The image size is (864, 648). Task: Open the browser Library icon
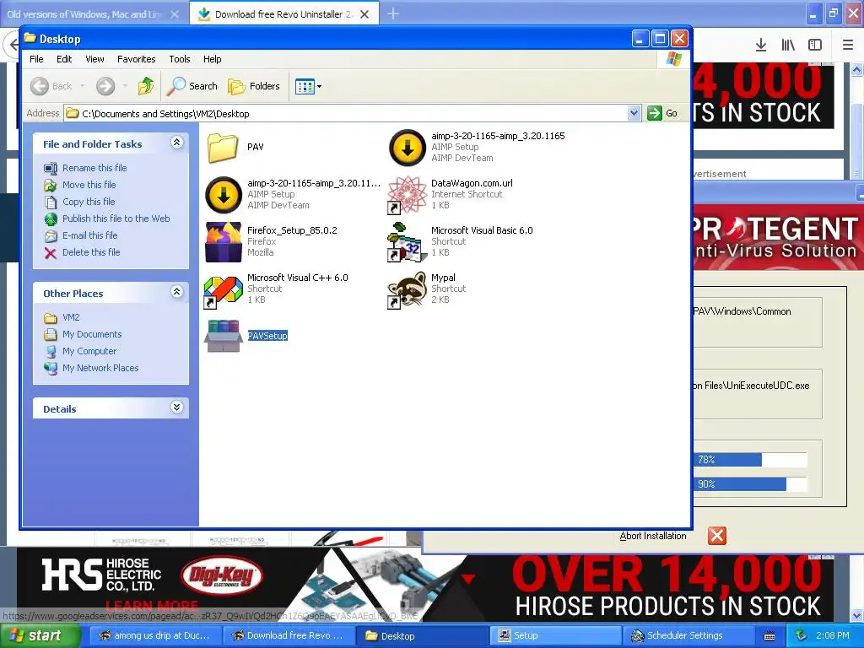pyautogui.click(x=788, y=46)
